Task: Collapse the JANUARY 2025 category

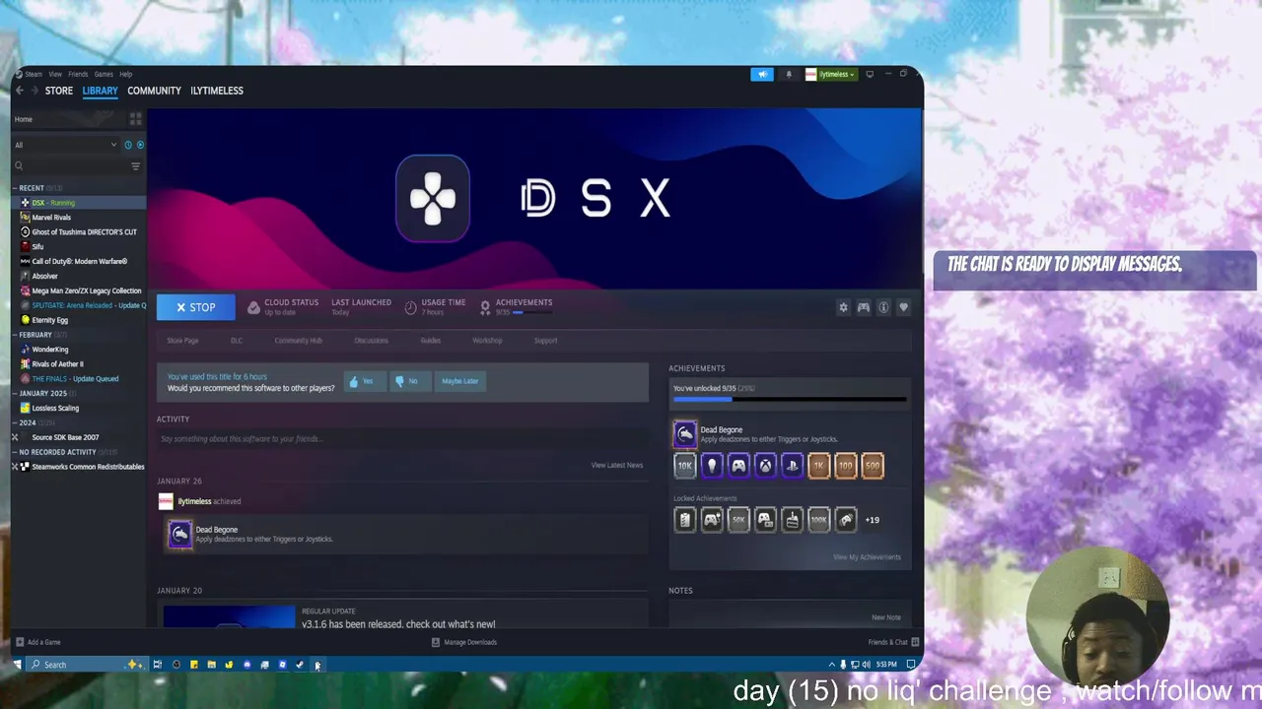Action: coord(15,393)
